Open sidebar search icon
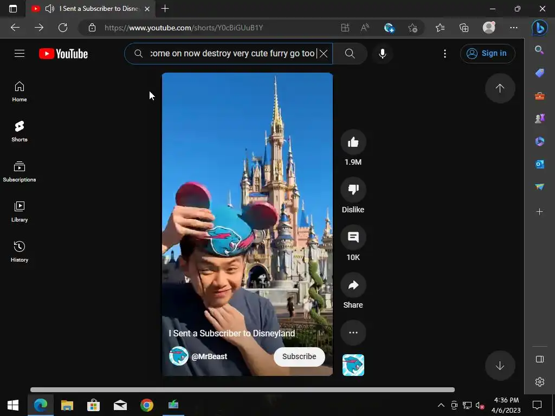Image resolution: width=555 pixels, height=416 pixels. point(539,50)
